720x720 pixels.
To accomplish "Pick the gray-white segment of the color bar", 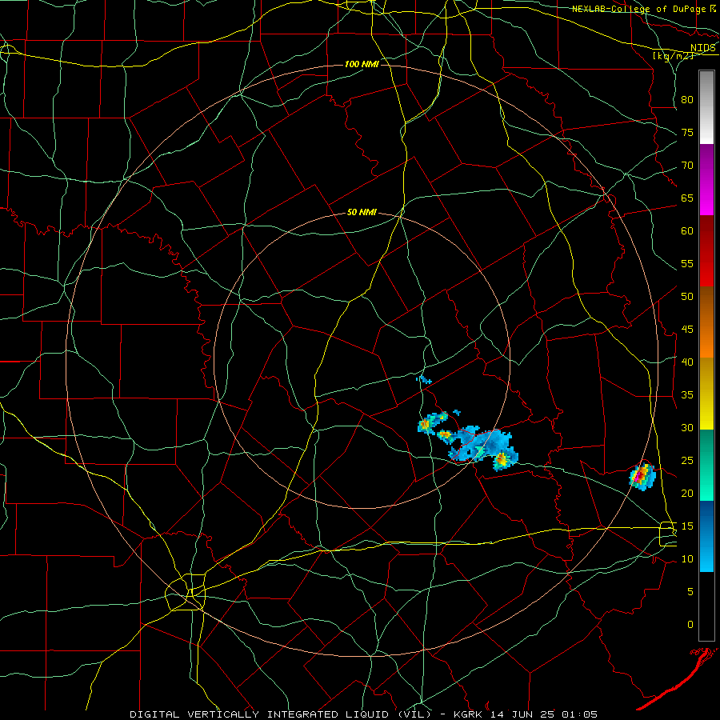I will 706,107.
